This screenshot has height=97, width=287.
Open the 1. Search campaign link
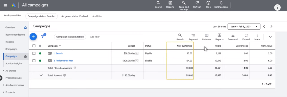point(58,53)
